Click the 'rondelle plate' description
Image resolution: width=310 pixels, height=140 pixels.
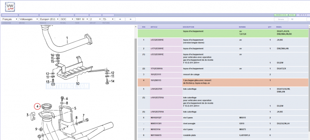click(x=190, y=135)
